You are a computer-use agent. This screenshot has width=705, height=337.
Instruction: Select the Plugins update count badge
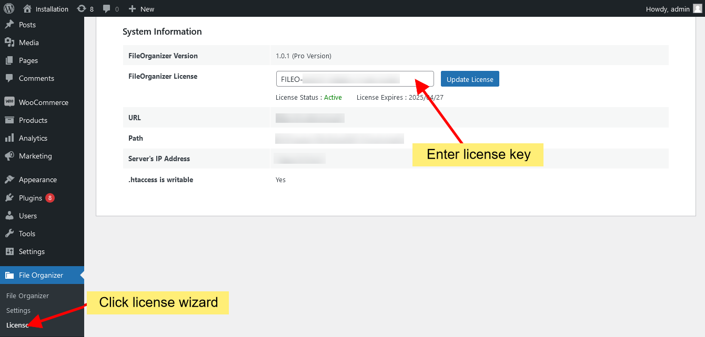[49, 198]
